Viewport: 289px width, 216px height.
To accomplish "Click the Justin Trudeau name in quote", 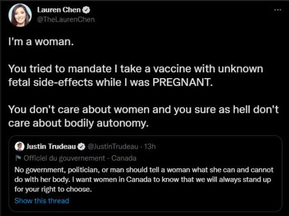I will click(51, 147).
